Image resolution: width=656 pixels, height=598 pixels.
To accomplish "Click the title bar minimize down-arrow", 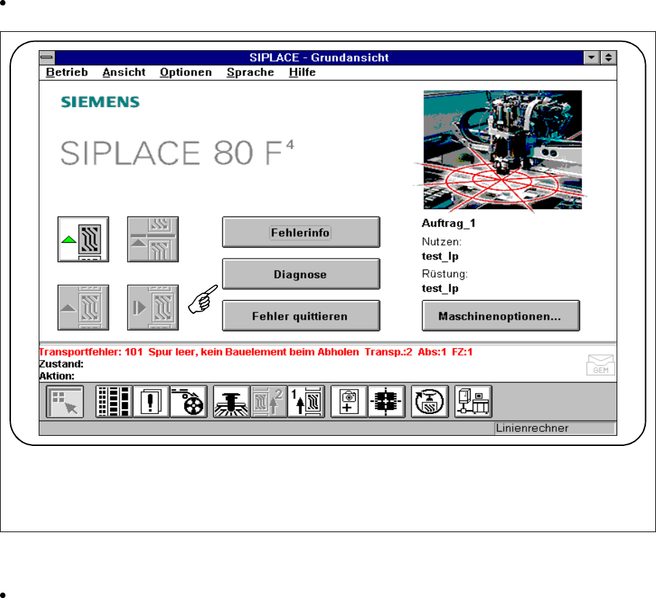I will point(591,57).
